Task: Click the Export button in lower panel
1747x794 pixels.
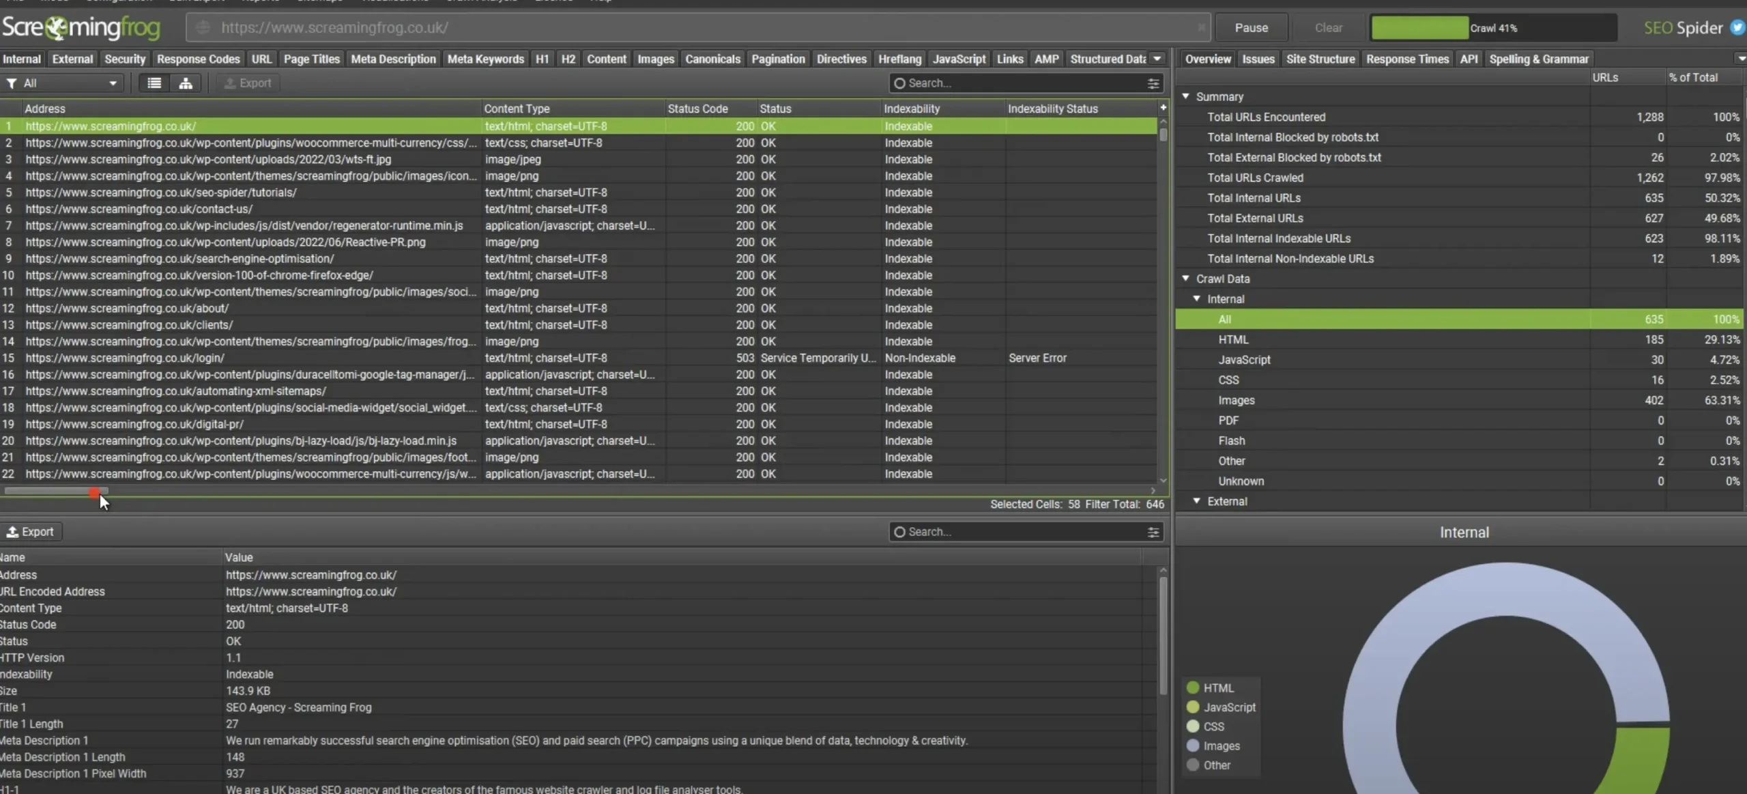Action: tap(30, 531)
